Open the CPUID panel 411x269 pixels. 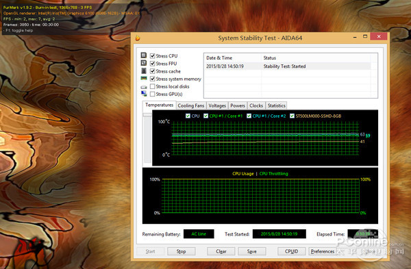(292, 251)
